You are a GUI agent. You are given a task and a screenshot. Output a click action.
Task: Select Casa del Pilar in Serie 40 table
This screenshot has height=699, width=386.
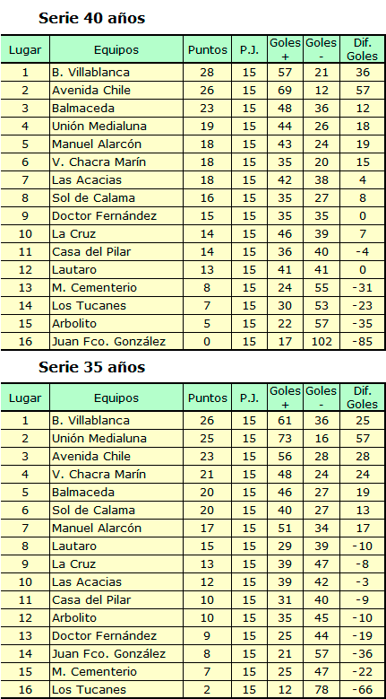(91, 252)
